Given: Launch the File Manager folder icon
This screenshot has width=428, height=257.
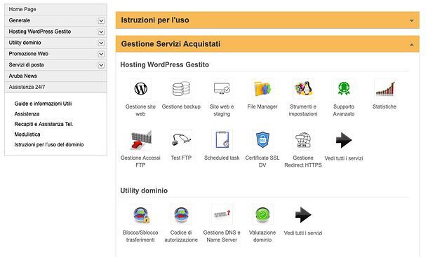Looking at the screenshot, I should pyautogui.click(x=262, y=88).
